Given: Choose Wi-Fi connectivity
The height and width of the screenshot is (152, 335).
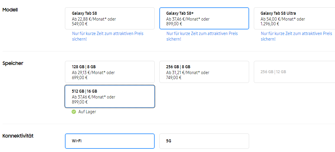Looking at the screenshot, I should pos(110,141).
